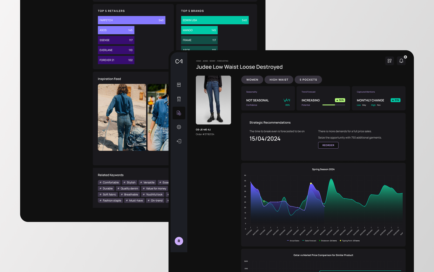Click the C4 logo in the sidebar
The image size is (434, 272).
click(179, 61)
